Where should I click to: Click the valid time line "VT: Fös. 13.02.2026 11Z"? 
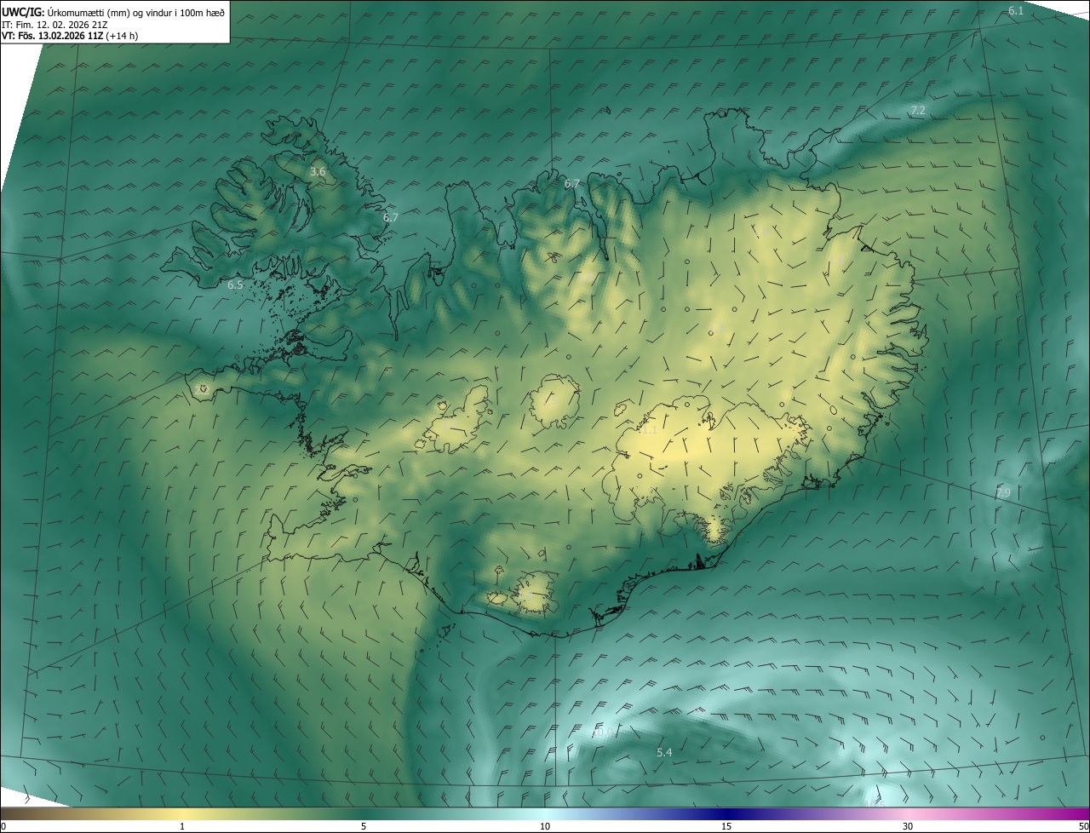click(52, 36)
